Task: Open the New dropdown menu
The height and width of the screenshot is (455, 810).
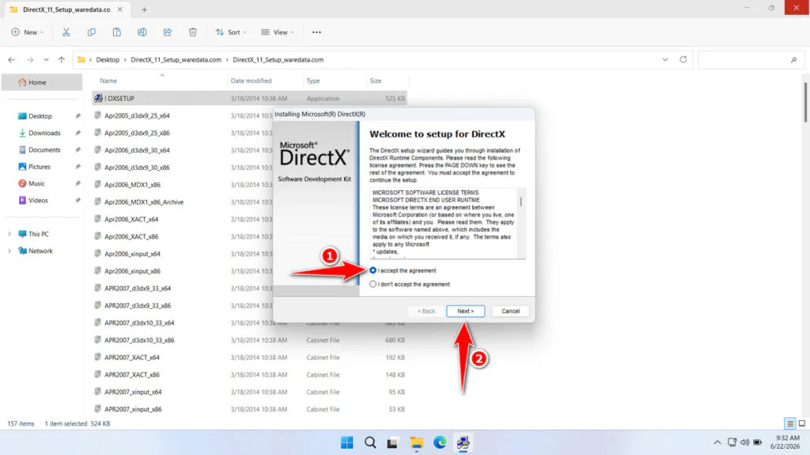Action: pyautogui.click(x=28, y=32)
